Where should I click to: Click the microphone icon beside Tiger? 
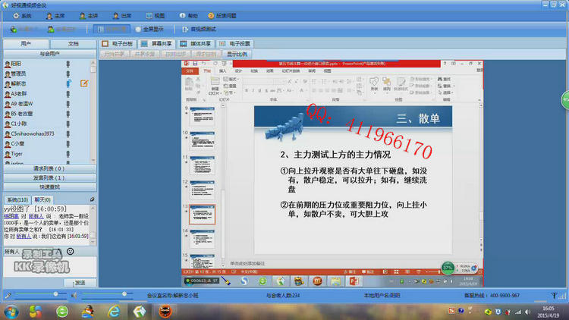click(x=68, y=154)
